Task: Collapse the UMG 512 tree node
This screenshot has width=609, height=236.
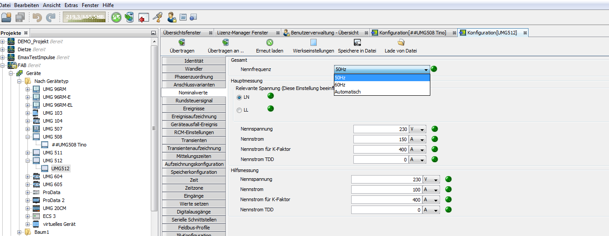Action: click(x=28, y=161)
